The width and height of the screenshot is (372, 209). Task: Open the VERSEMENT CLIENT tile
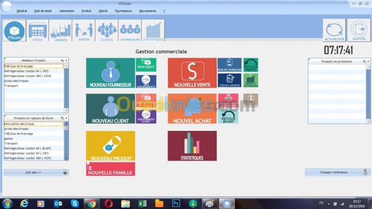pos(146,117)
